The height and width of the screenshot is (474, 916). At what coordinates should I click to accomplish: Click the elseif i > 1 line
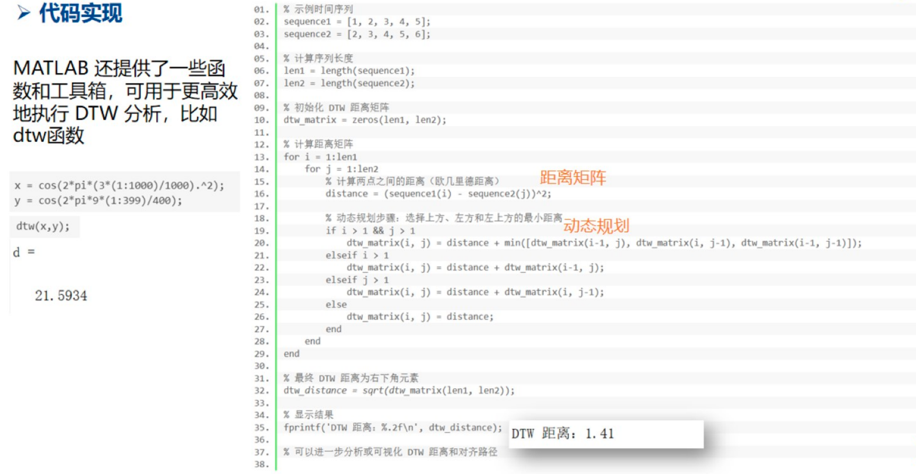357,255
